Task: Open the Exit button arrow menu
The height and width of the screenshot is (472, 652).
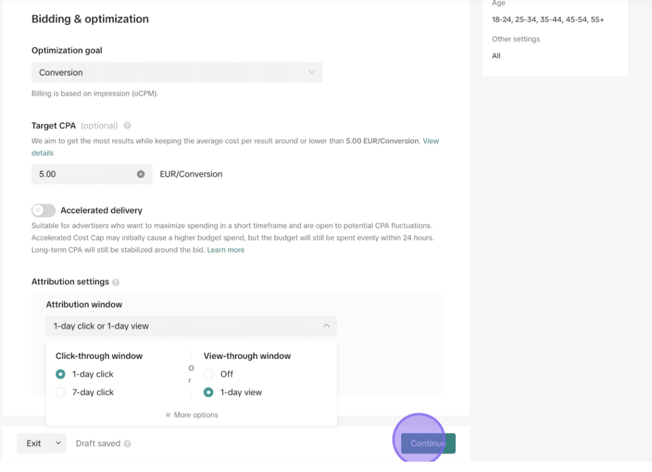Action: point(58,443)
